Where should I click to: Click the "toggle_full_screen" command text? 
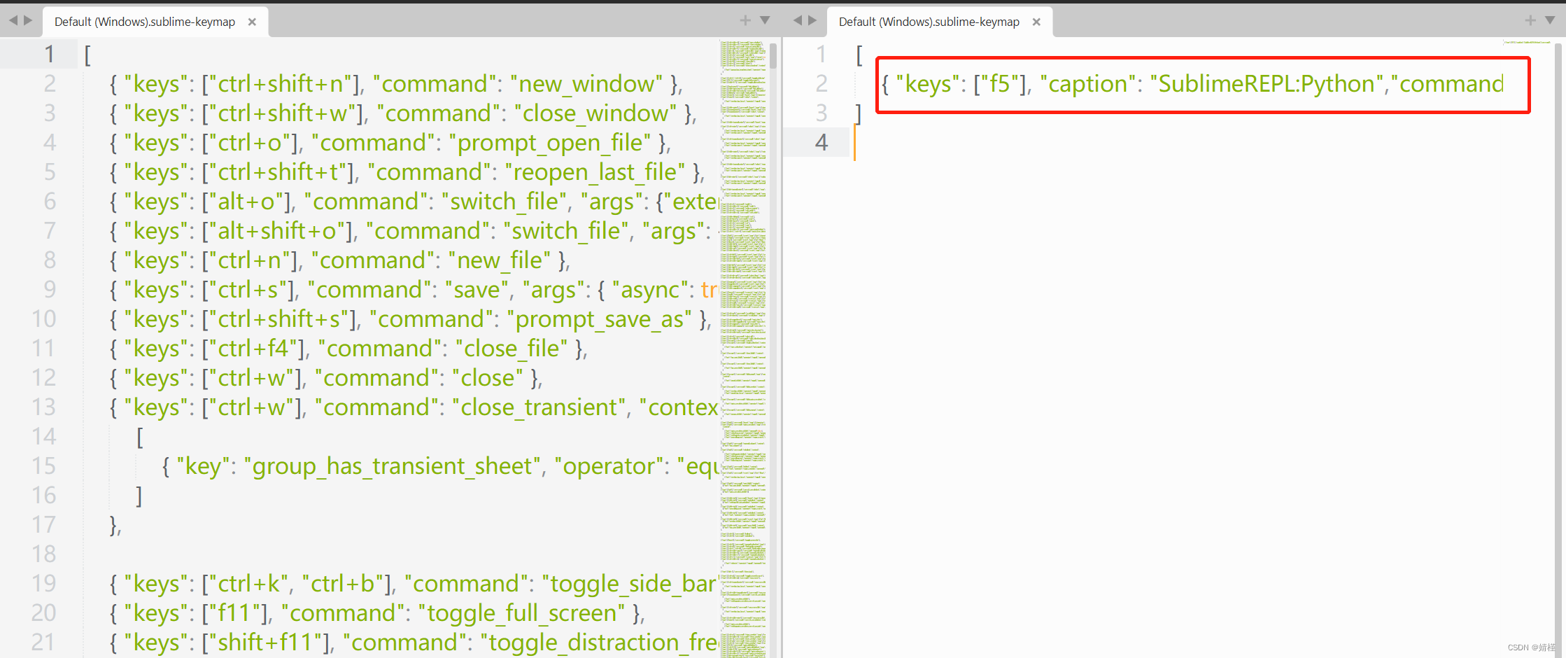click(x=522, y=613)
